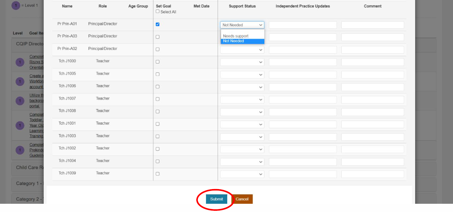Expand the Category 2 section
The height and width of the screenshot is (212, 453).
click(x=29, y=199)
